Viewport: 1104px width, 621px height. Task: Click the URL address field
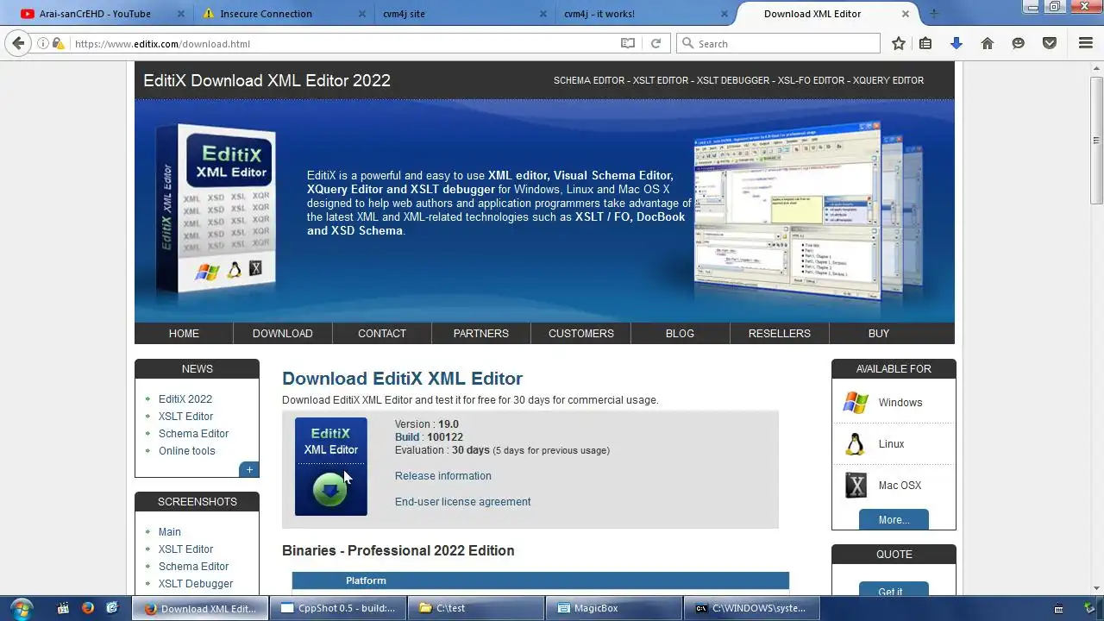345,43
